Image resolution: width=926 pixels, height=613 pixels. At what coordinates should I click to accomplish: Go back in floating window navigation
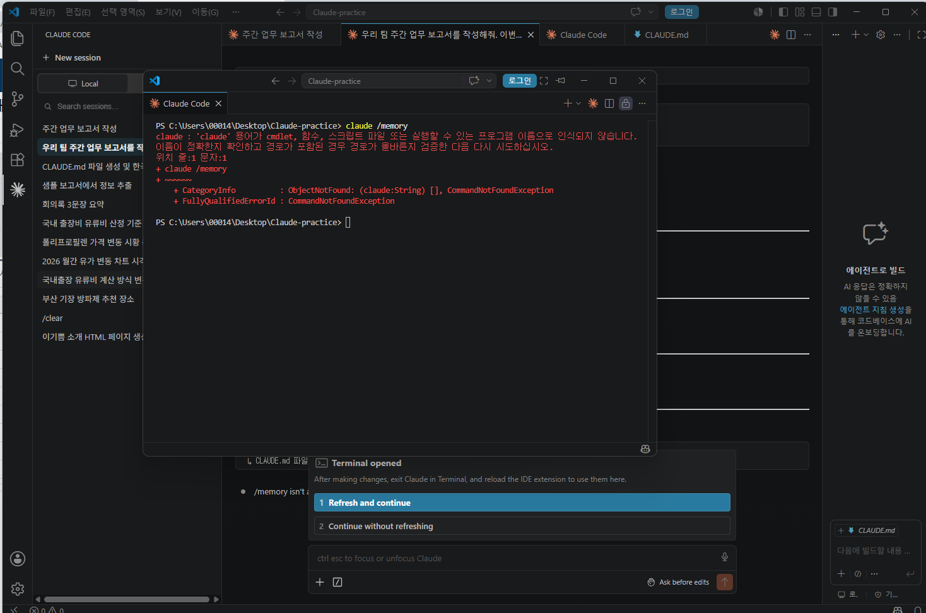(275, 81)
